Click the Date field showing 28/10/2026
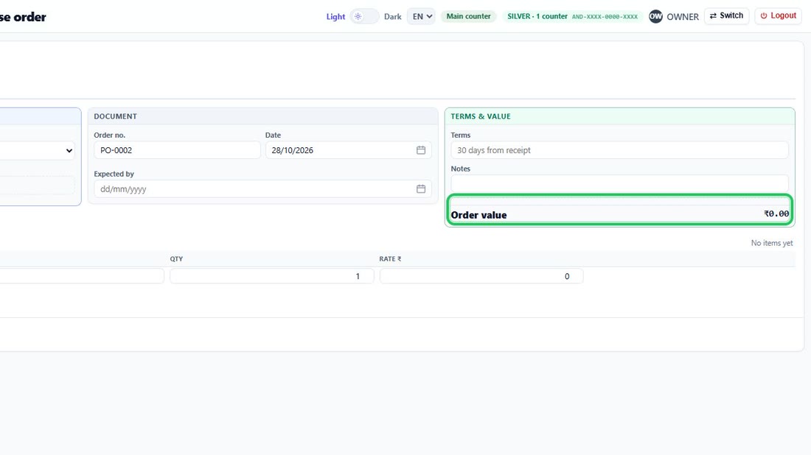This screenshot has height=455, width=811. click(x=348, y=150)
